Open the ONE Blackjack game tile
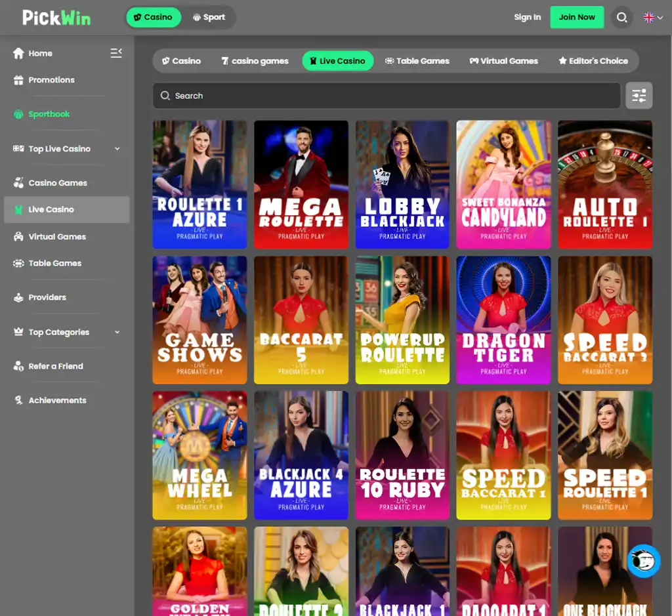The height and width of the screenshot is (616, 672). coord(605,571)
